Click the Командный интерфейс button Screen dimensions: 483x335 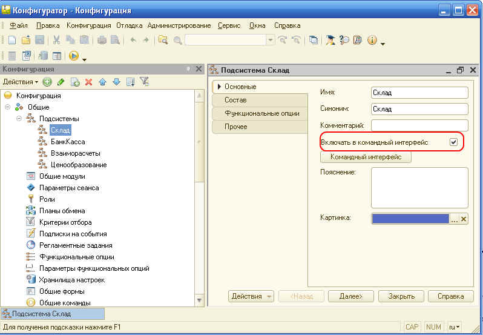pyautogui.click(x=366, y=157)
